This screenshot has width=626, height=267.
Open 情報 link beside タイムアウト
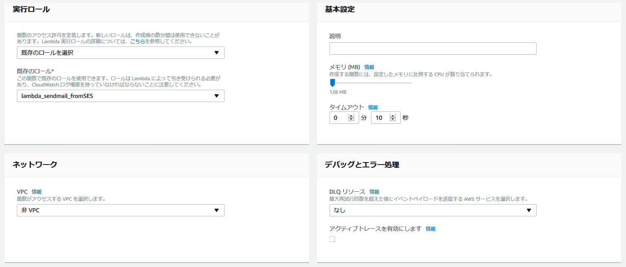tap(373, 107)
